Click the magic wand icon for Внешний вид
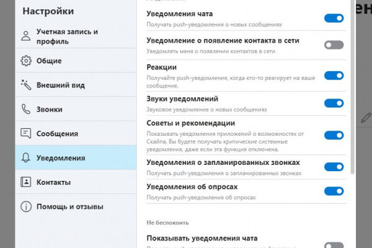 tap(26, 85)
